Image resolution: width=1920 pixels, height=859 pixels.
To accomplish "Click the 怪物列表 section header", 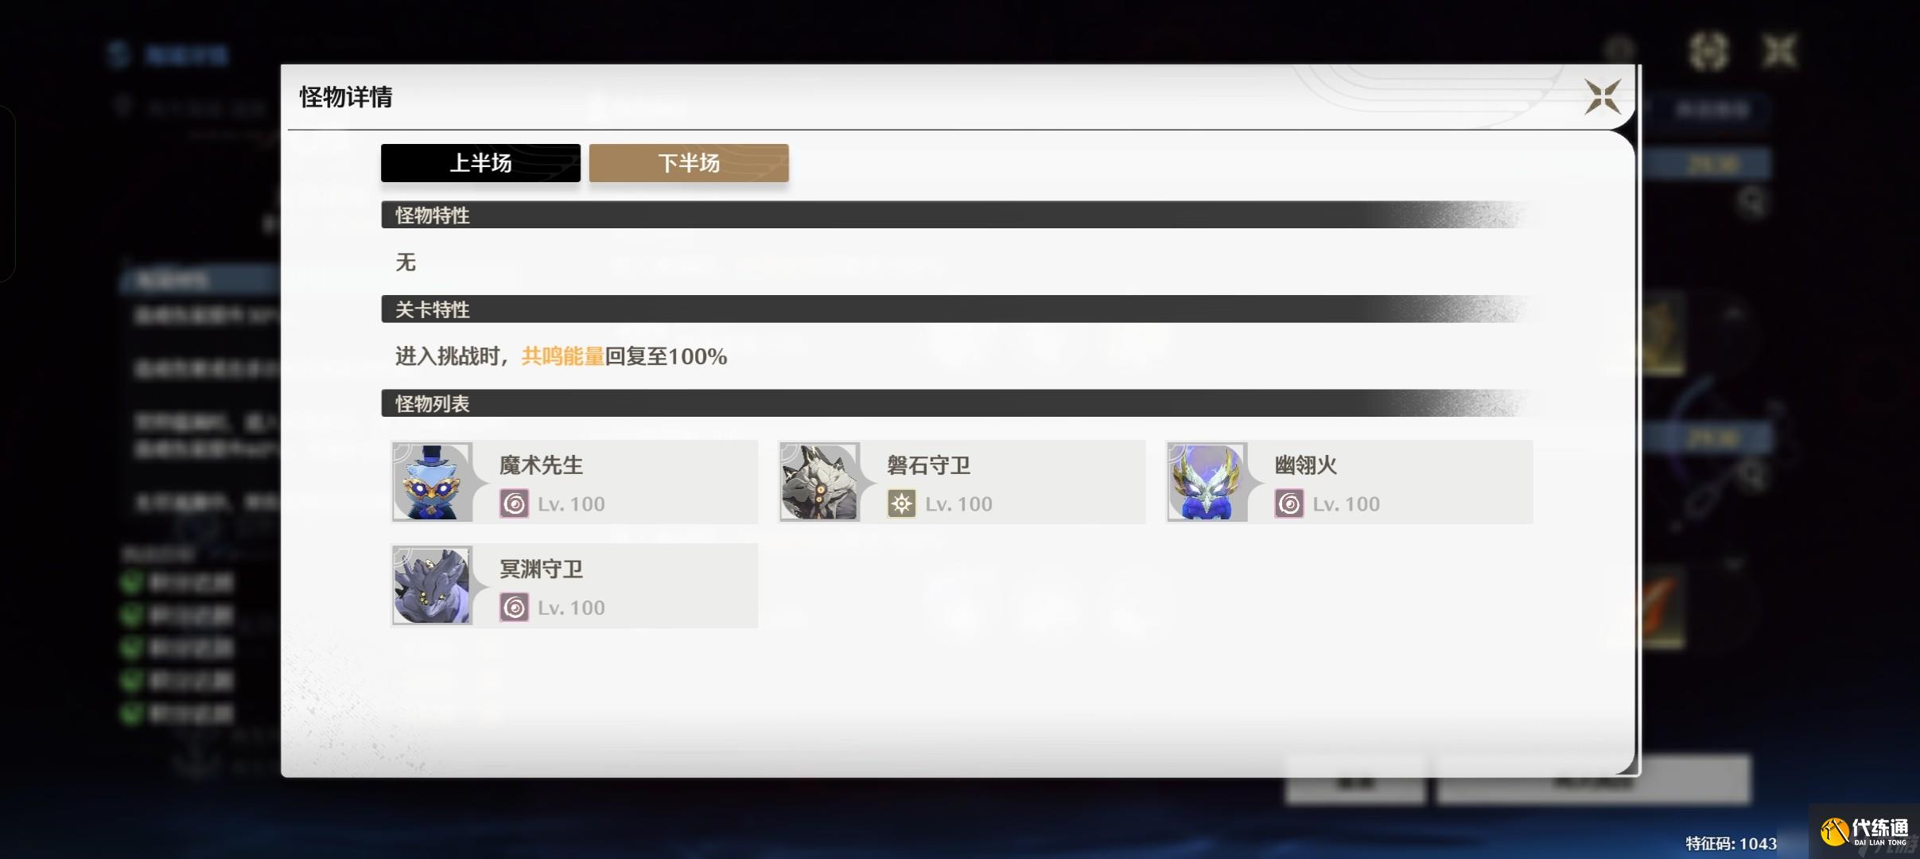I will click(x=962, y=403).
